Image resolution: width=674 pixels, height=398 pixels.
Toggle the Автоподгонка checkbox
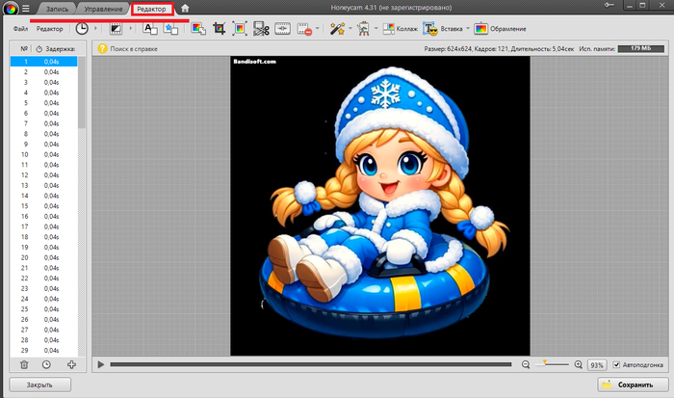(617, 364)
